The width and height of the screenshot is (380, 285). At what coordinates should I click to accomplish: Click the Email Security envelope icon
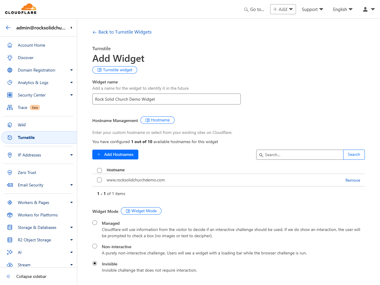click(x=10, y=185)
